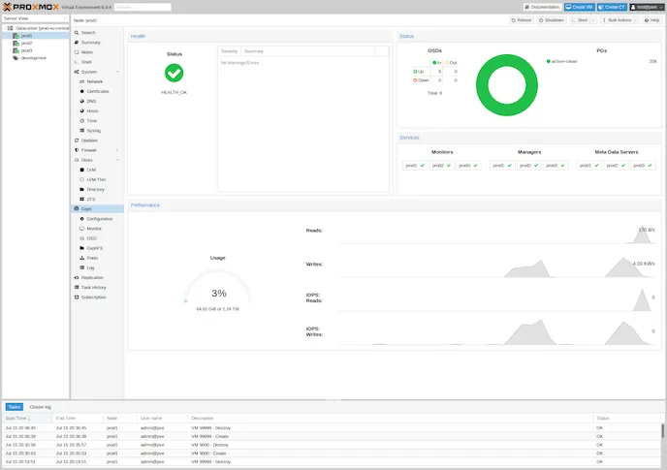Screen dimensions: 667x470
Task: Click the LVM square icon under Disks
Action: (82, 170)
